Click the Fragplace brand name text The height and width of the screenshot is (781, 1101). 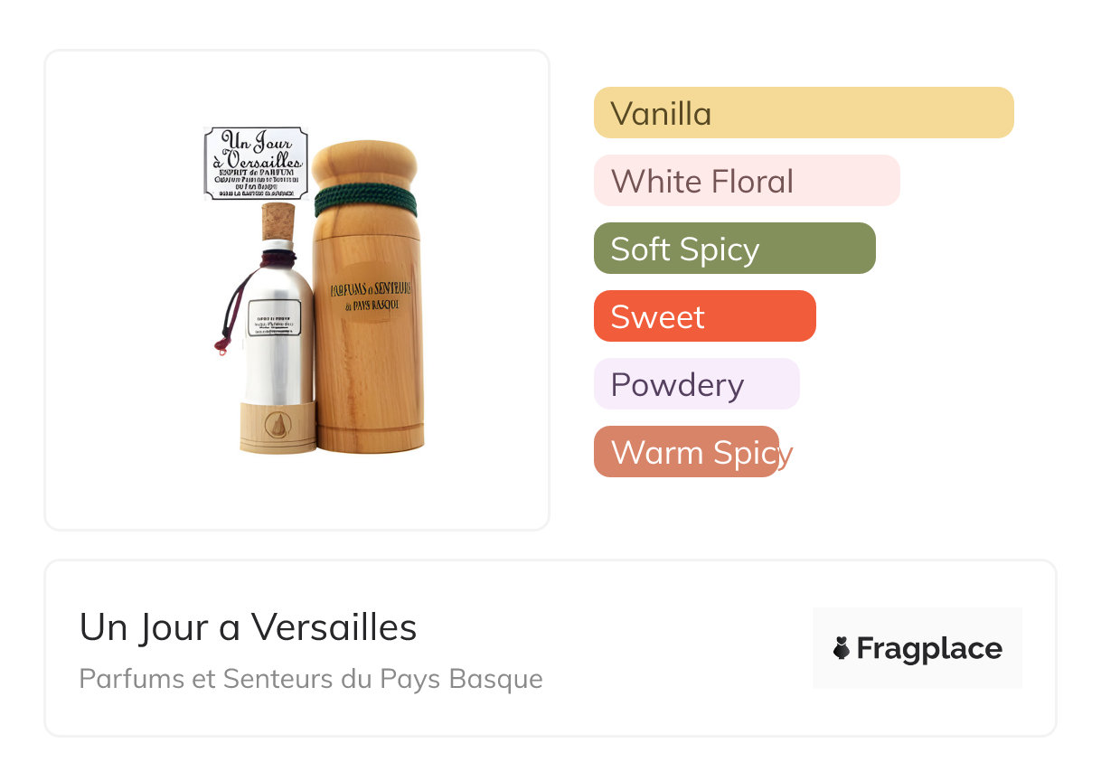(x=929, y=648)
